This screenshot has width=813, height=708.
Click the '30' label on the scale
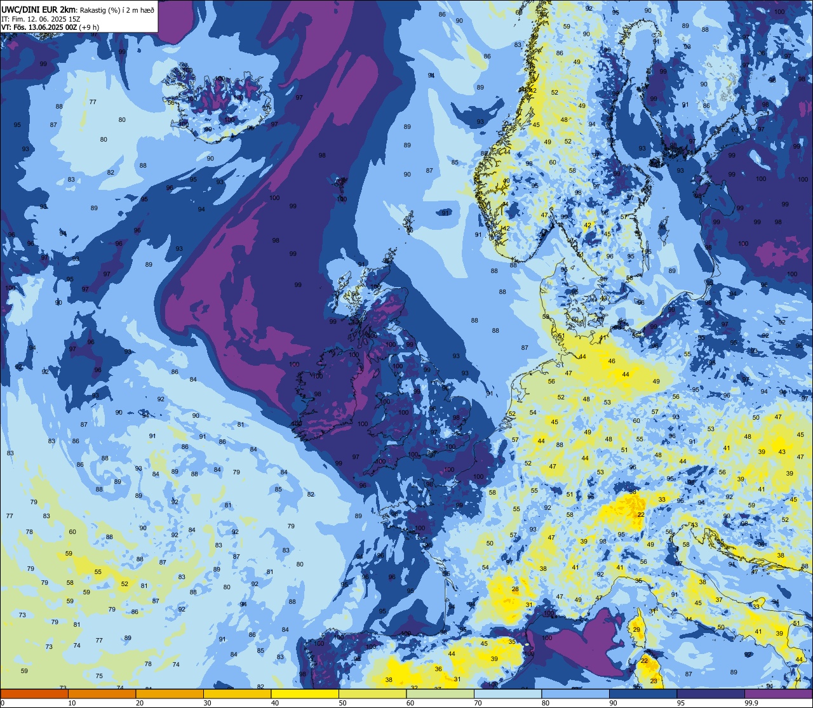click(x=207, y=703)
